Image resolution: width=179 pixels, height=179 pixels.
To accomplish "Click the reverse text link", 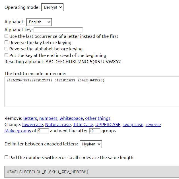I will pos(153,125).
